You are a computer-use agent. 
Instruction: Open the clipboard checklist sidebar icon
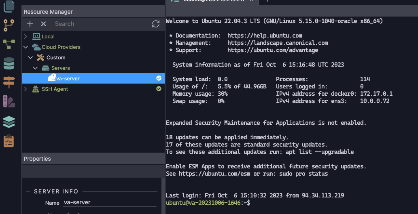[x=9, y=141]
